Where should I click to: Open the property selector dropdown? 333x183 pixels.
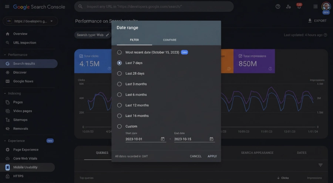(30, 21)
